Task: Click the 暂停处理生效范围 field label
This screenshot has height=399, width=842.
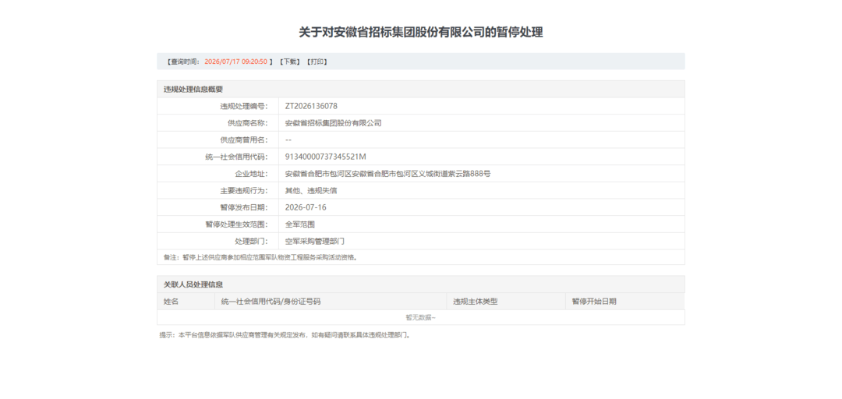Action: [236, 224]
